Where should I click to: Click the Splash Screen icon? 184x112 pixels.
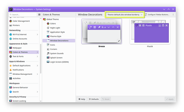click(x=48, y=58)
